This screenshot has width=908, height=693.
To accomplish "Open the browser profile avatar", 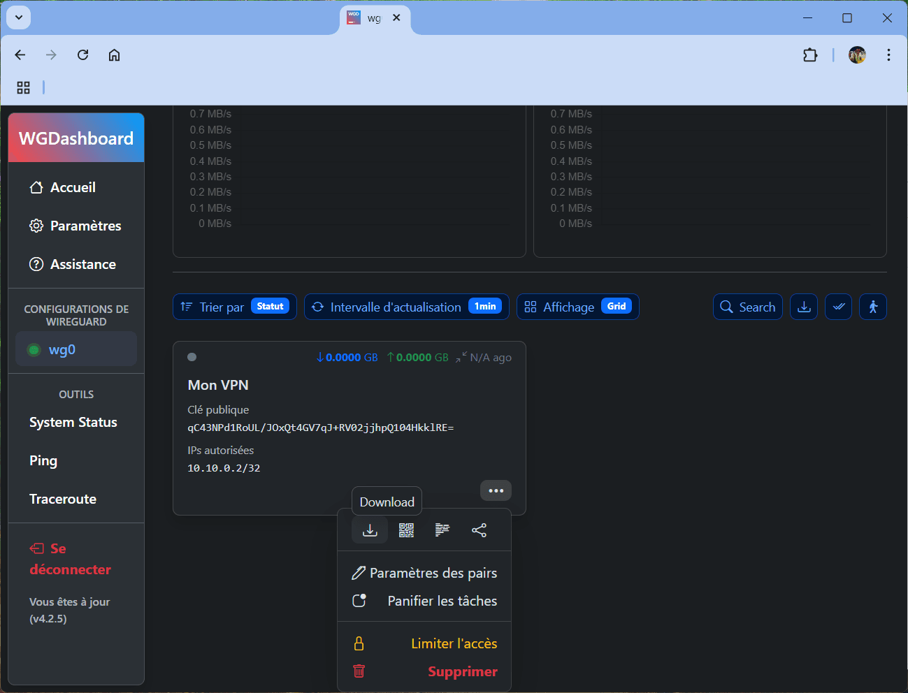I will pyautogui.click(x=857, y=54).
